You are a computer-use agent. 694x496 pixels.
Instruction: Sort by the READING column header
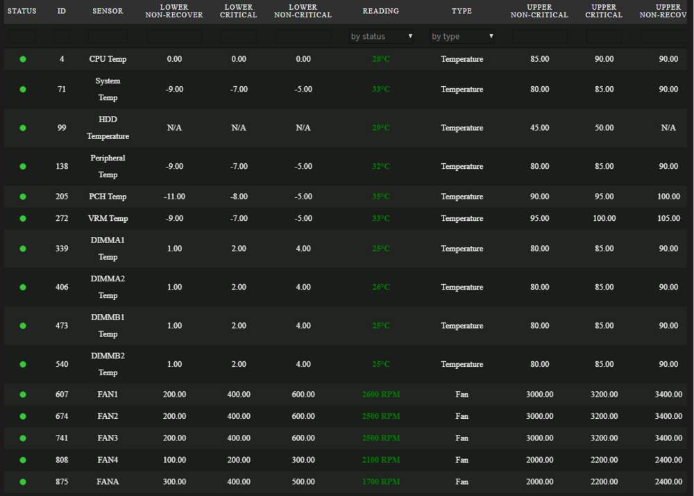[380, 11]
